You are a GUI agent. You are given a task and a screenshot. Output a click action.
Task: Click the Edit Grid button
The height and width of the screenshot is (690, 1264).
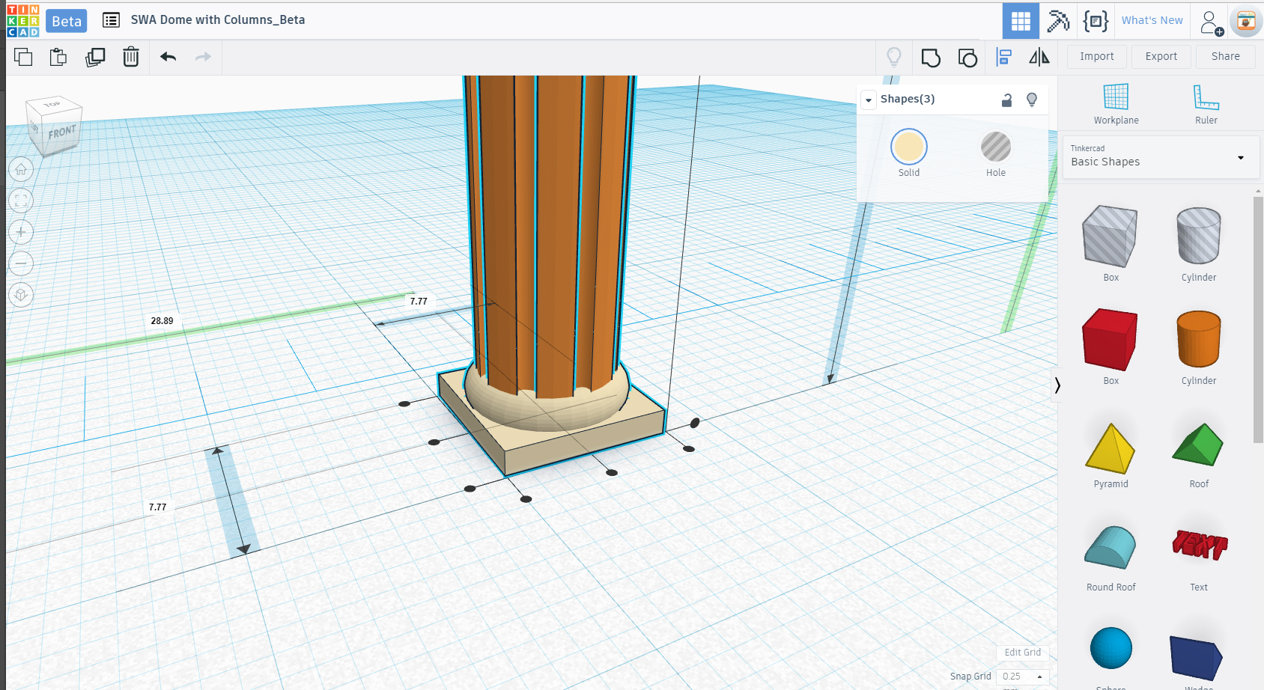pyautogui.click(x=1023, y=653)
